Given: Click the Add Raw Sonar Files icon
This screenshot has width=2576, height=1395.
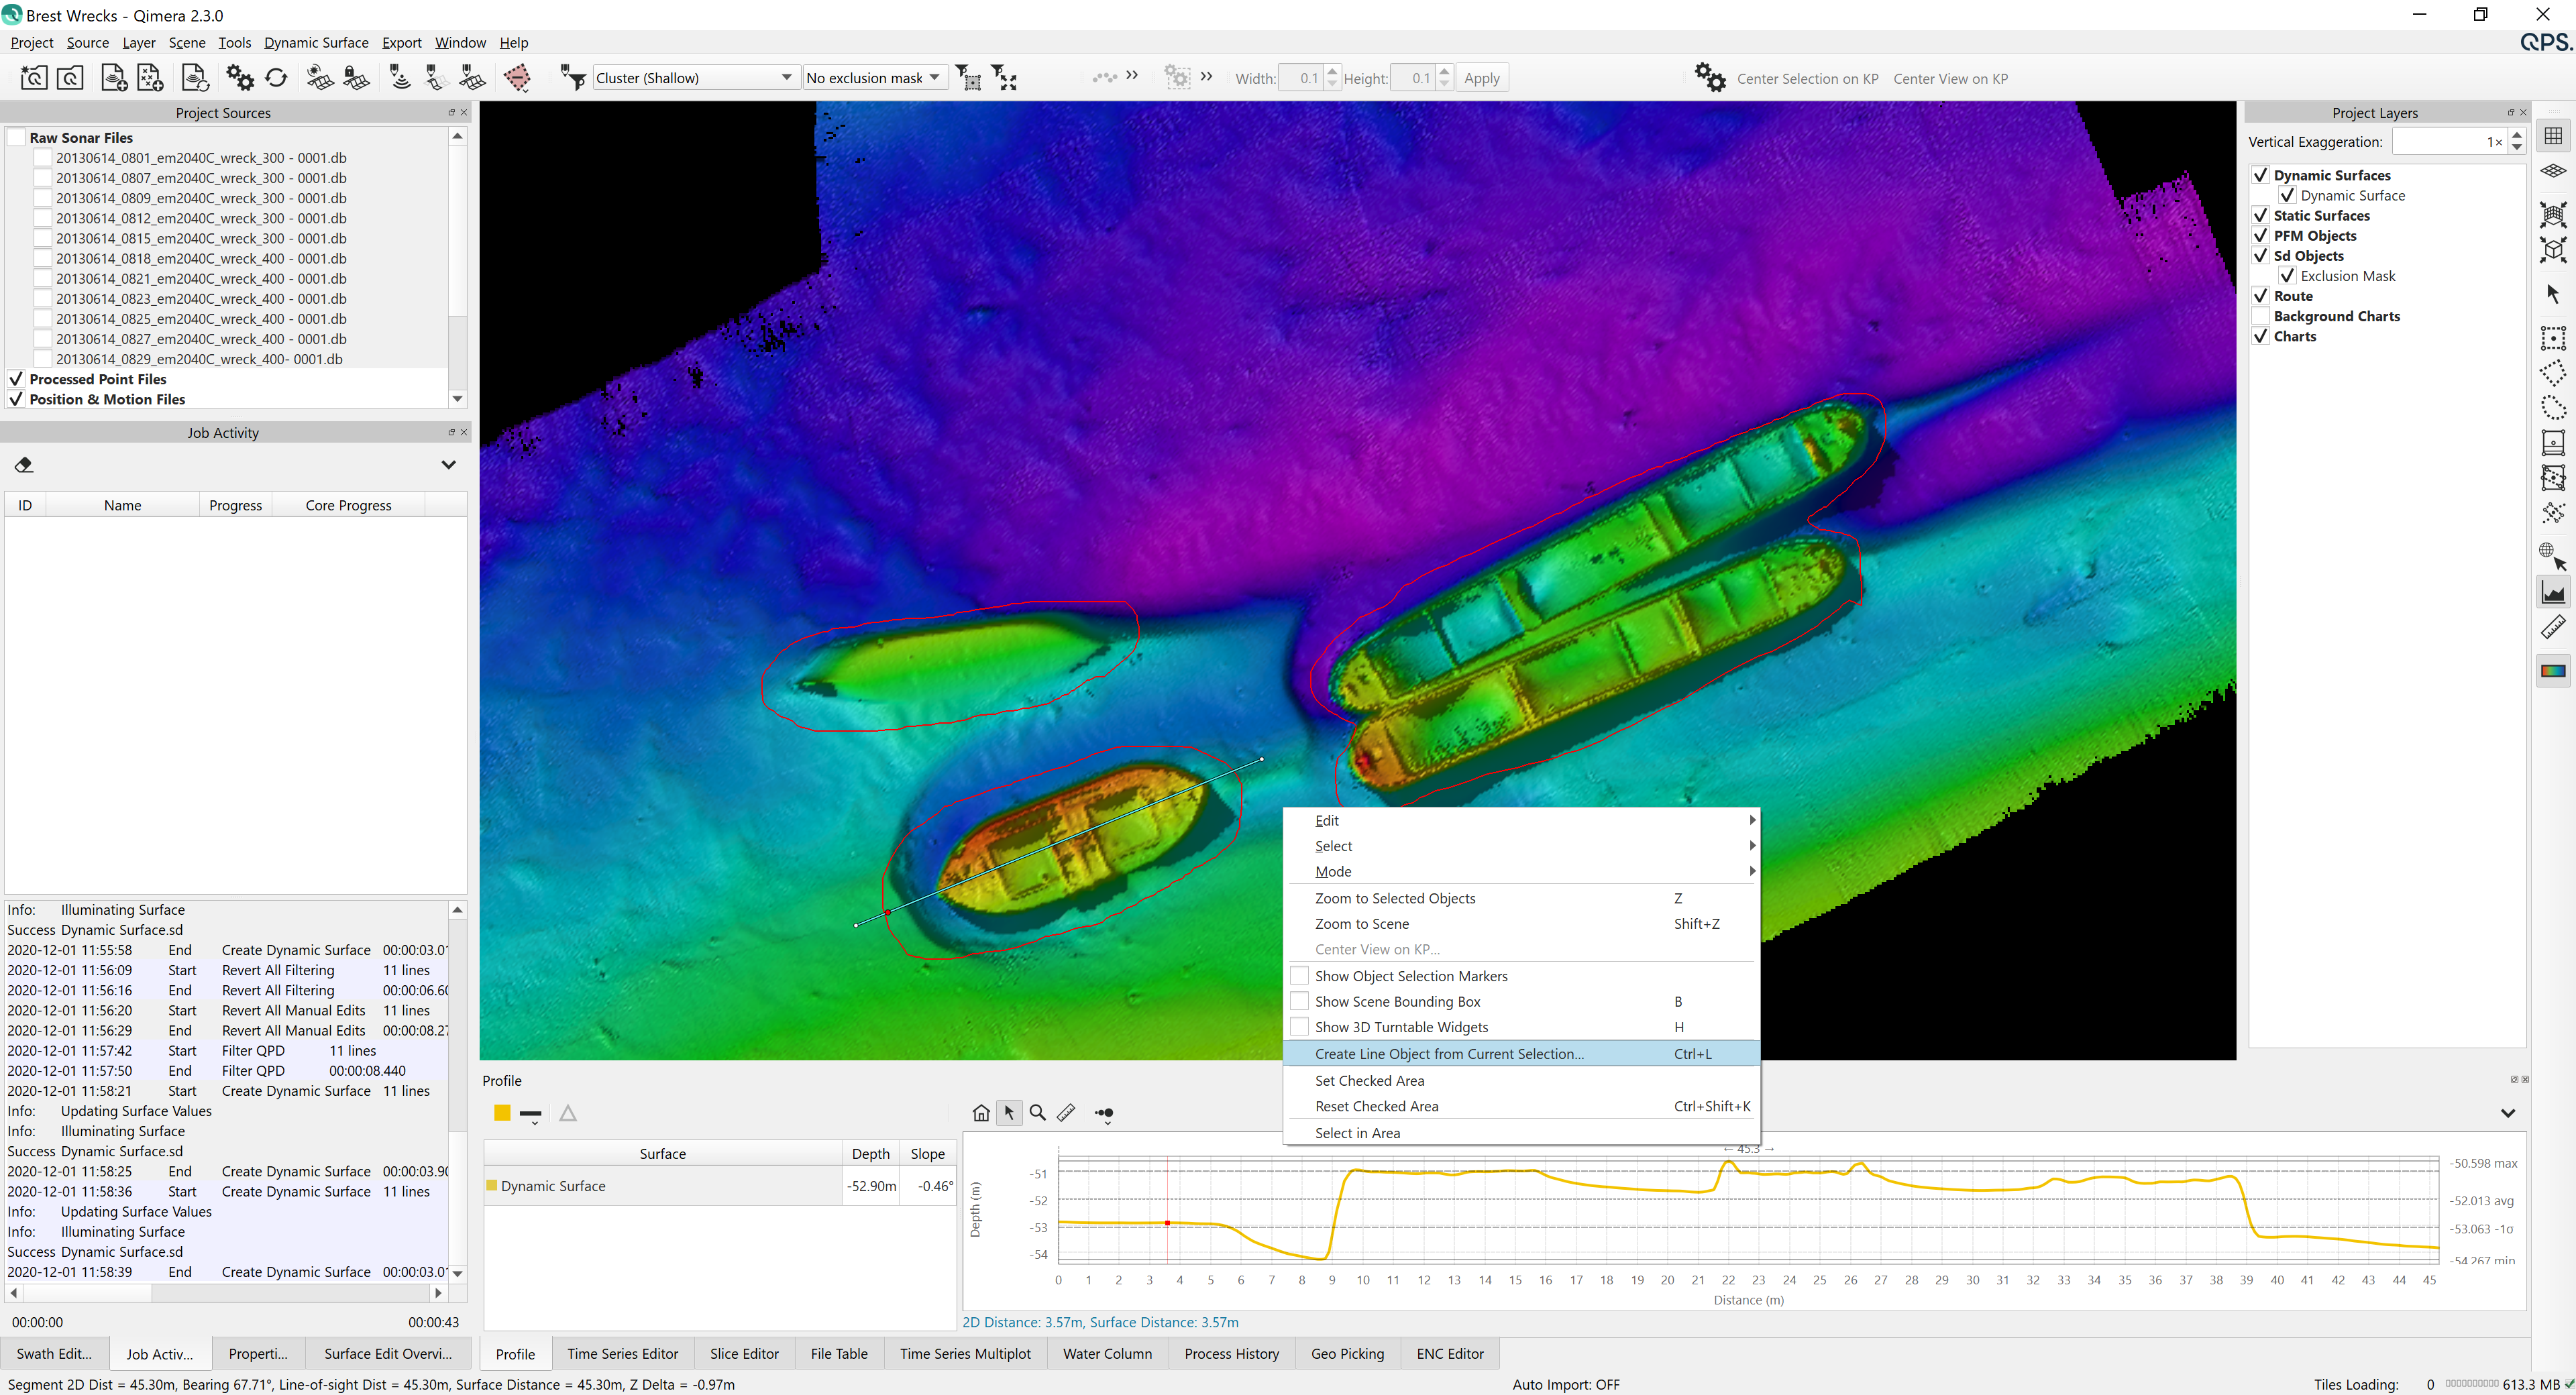Looking at the screenshot, I should click(x=113, y=78).
